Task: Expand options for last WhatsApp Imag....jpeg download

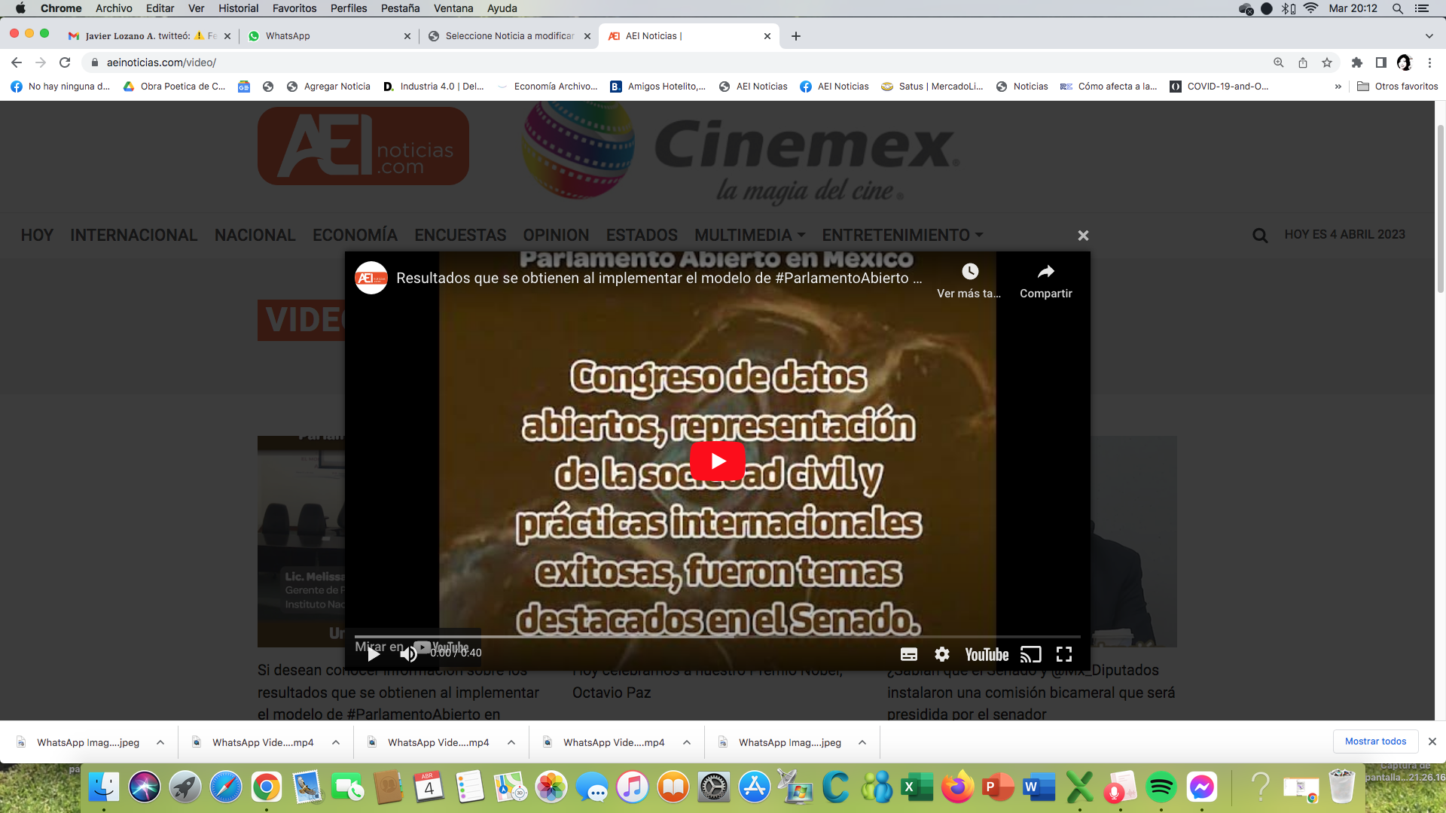Action: click(862, 742)
